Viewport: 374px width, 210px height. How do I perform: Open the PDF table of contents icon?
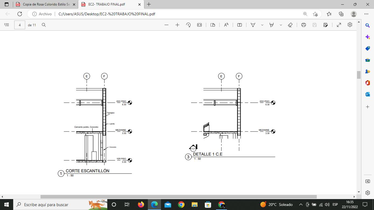click(x=7, y=25)
